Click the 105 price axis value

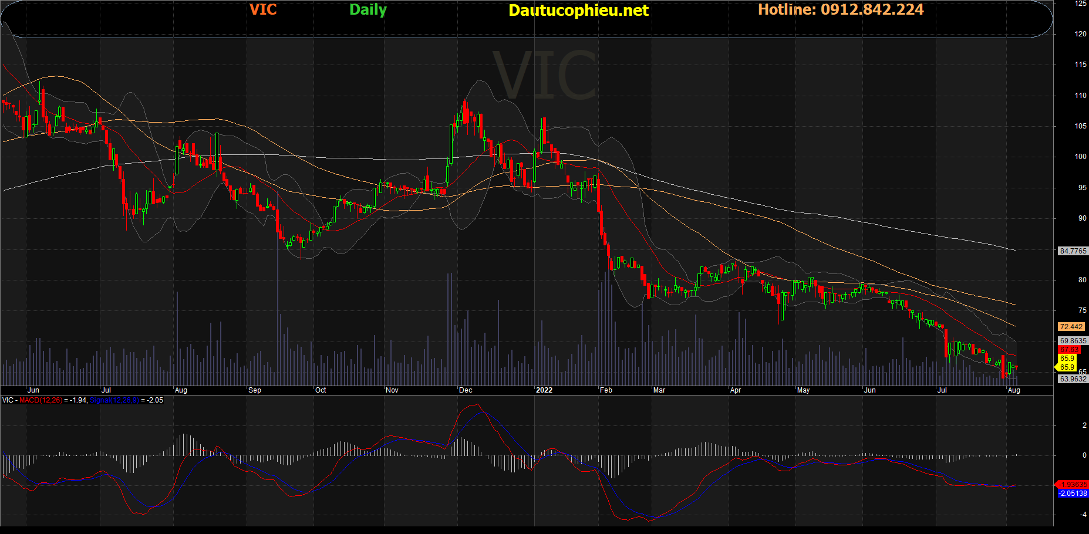(1081, 126)
